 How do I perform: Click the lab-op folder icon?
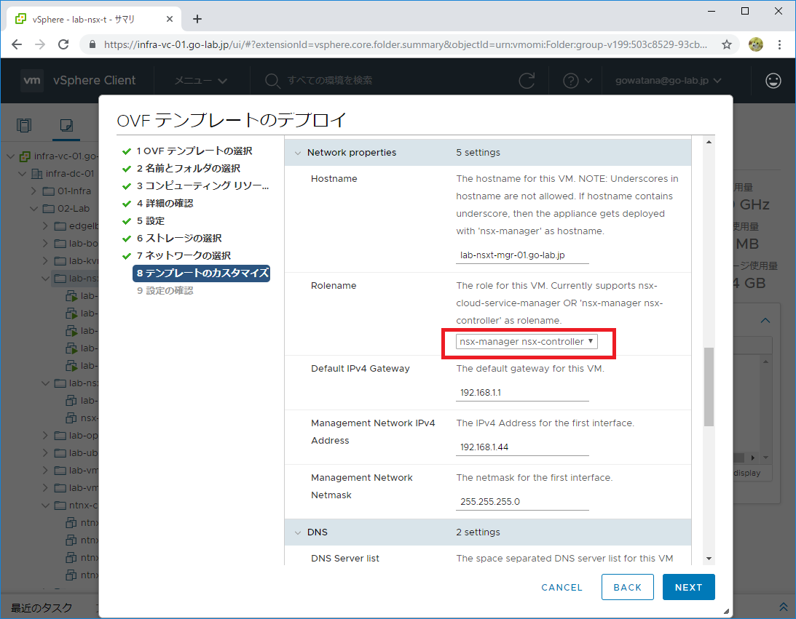[x=60, y=436]
